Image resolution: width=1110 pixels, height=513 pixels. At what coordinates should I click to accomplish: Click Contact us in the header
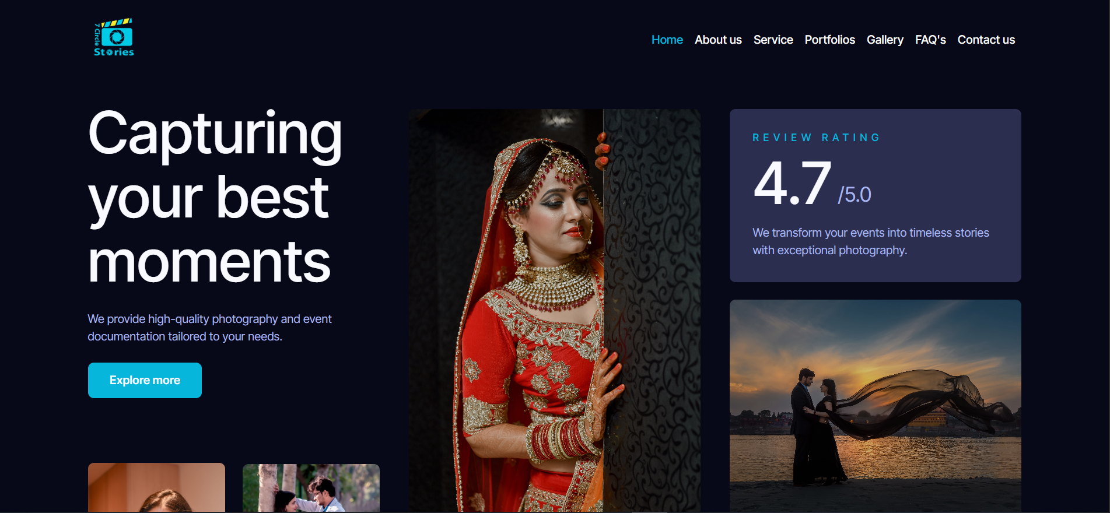click(986, 40)
